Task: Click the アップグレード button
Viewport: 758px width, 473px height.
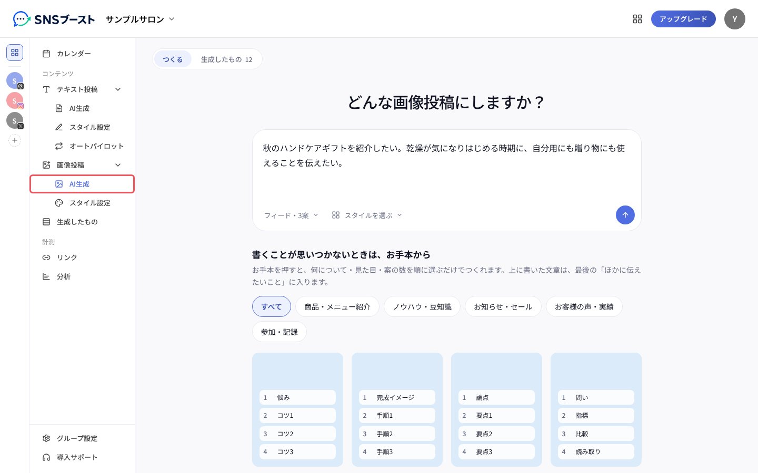Action: click(683, 19)
